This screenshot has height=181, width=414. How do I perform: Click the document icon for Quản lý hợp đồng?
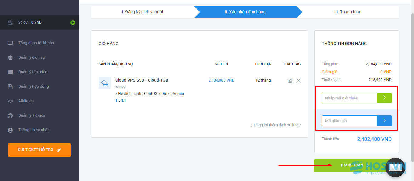pos(10,86)
